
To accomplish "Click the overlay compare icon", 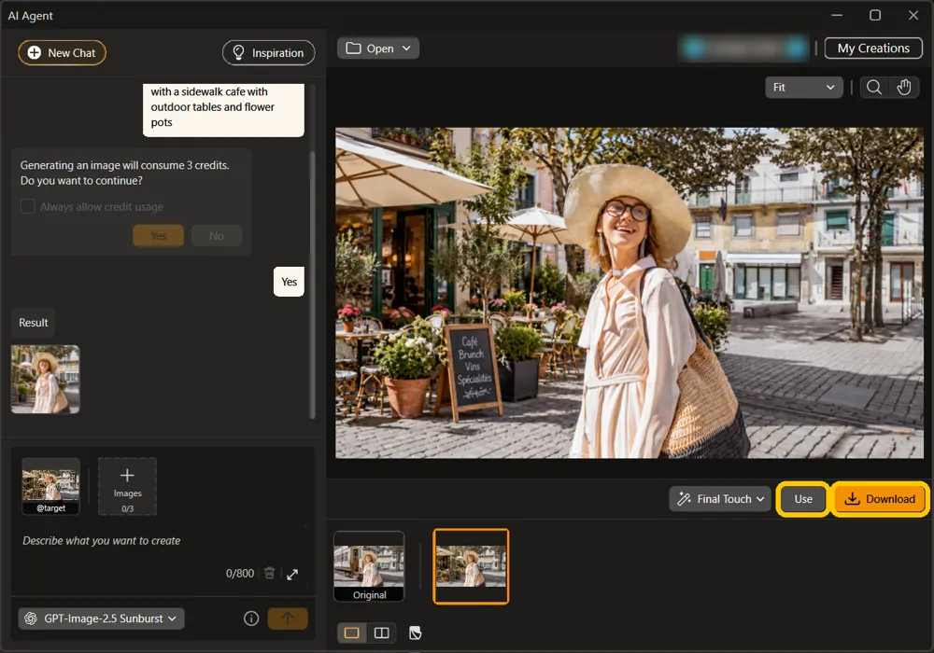I will tap(416, 632).
